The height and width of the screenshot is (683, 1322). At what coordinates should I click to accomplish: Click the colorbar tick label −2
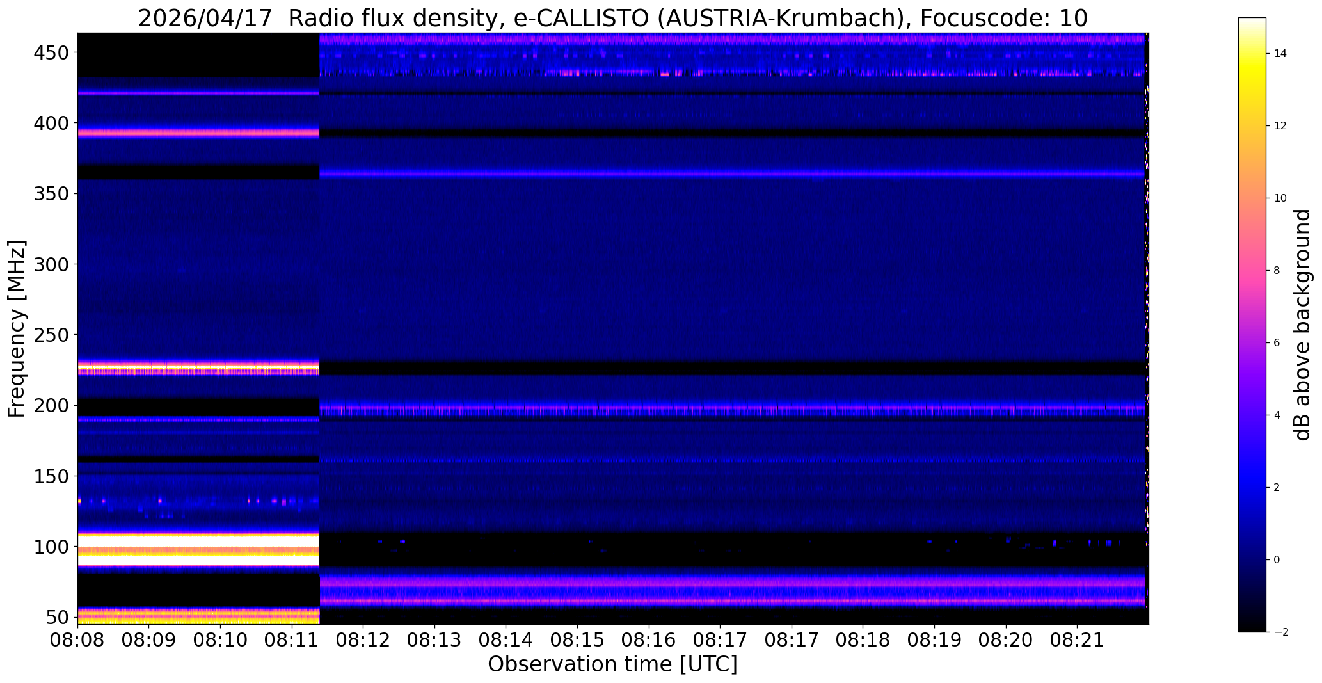[x=1280, y=632]
